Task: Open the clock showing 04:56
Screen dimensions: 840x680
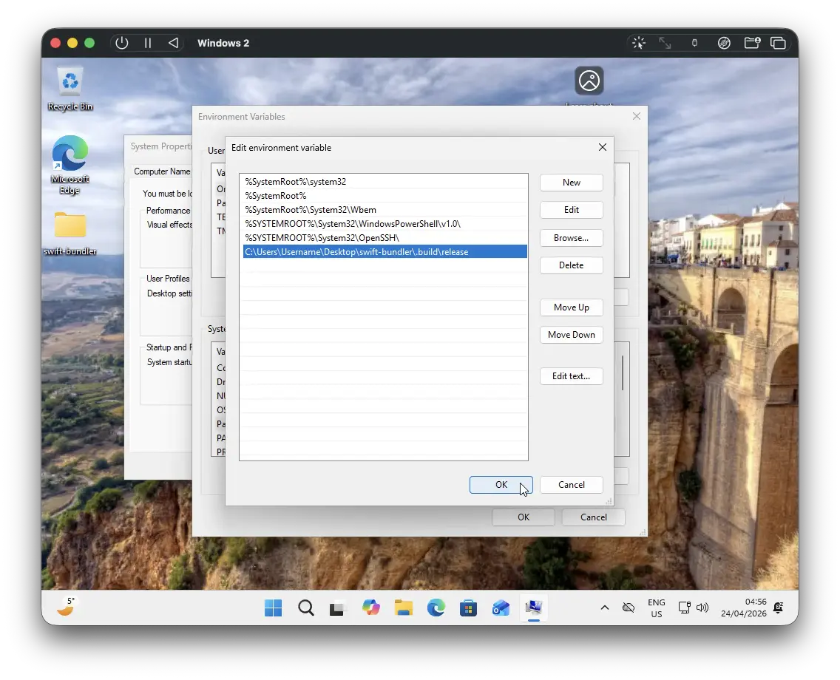Action: [744, 608]
